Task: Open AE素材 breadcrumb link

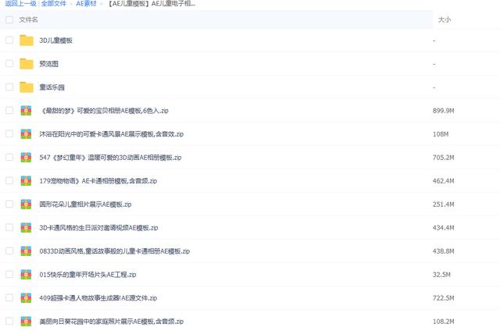Action: coord(86,3)
